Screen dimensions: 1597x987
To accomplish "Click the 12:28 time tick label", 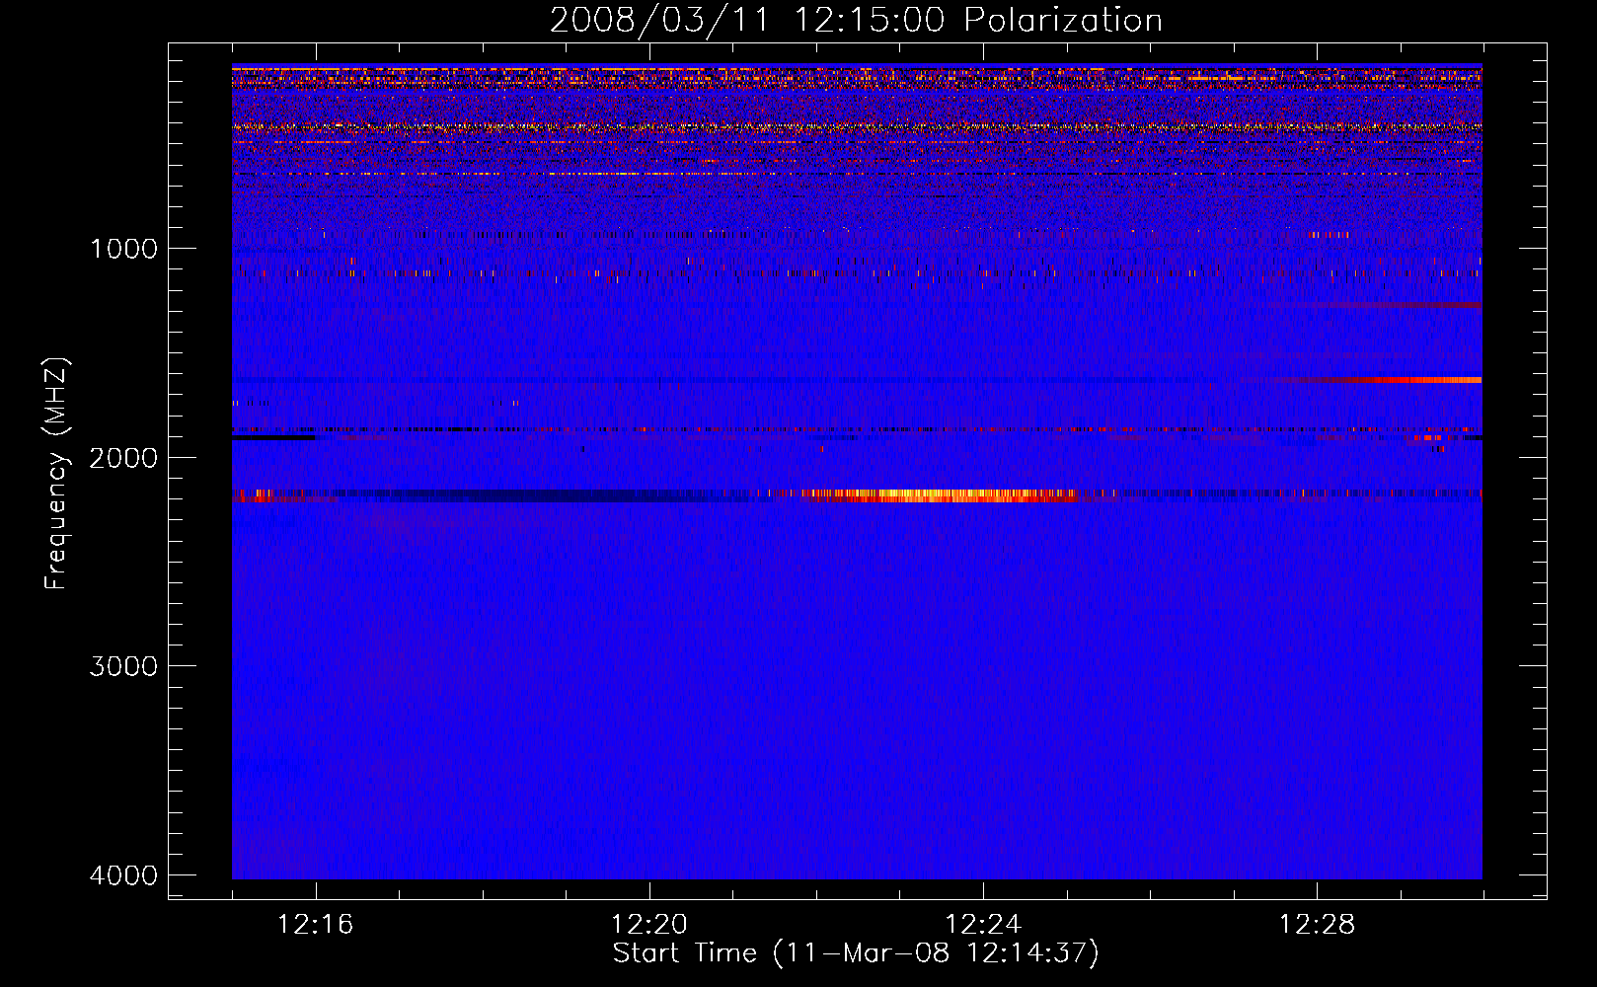I will coord(1317,925).
